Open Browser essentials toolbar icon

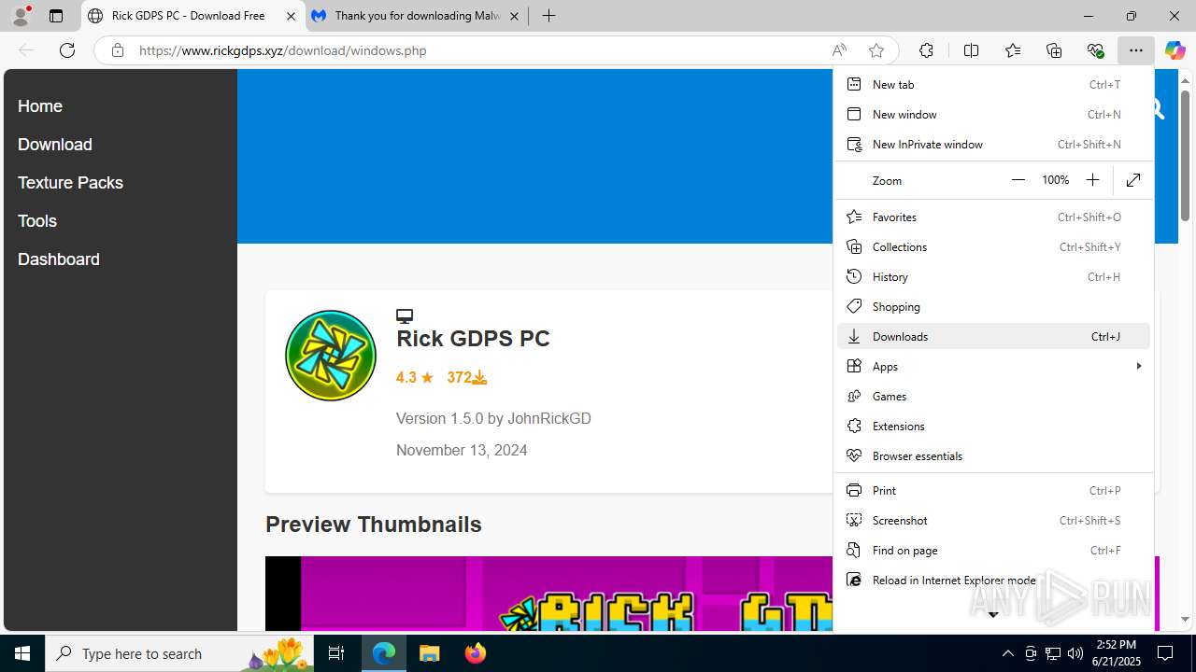(x=1095, y=50)
